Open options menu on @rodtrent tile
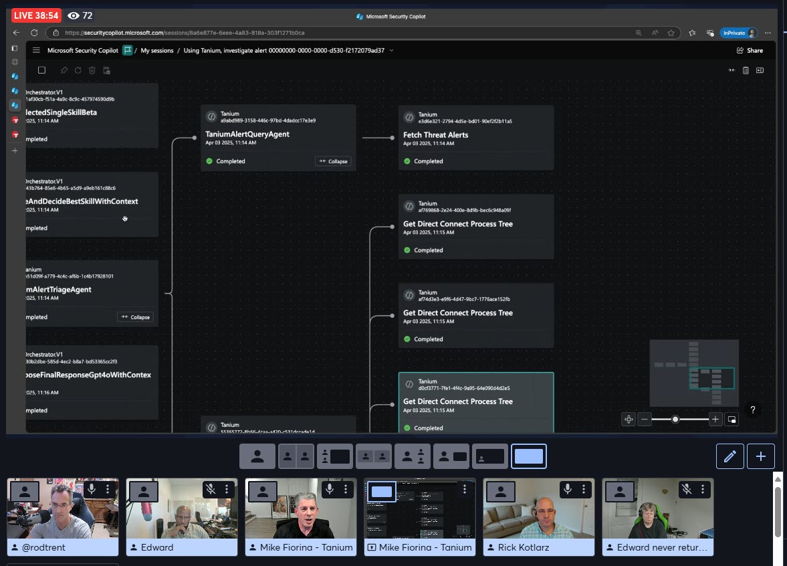The height and width of the screenshot is (566, 787). point(108,488)
